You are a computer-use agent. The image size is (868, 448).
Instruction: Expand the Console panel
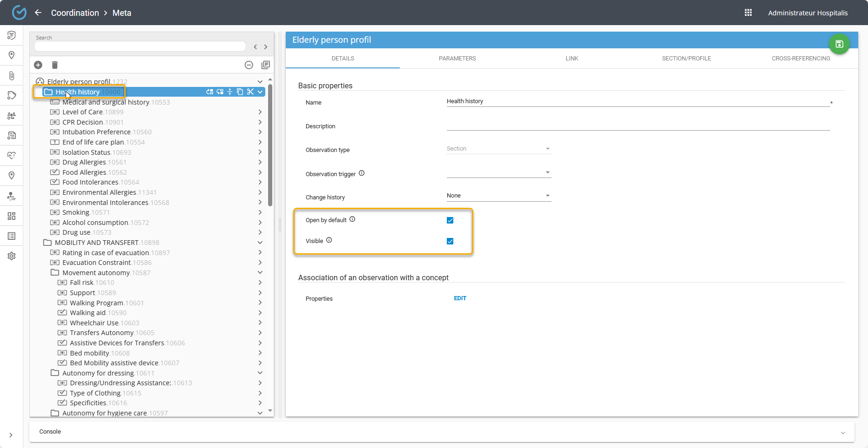tap(842, 432)
